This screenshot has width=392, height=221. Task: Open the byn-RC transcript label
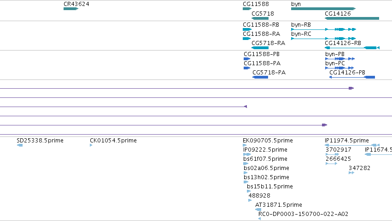(x=301, y=34)
